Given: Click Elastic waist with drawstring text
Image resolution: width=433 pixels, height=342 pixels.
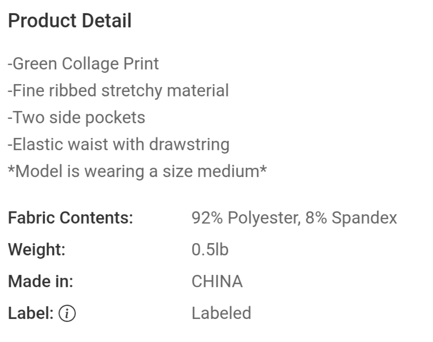Looking at the screenshot, I should pos(119,144).
